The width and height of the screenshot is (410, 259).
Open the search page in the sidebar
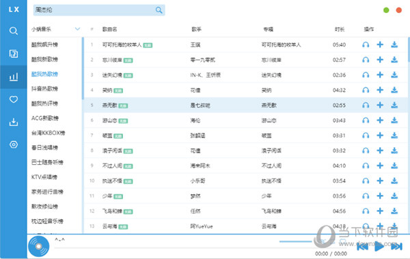[x=14, y=31]
